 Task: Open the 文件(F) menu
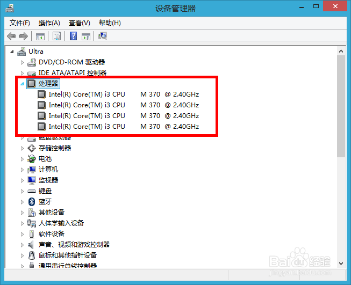point(20,23)
